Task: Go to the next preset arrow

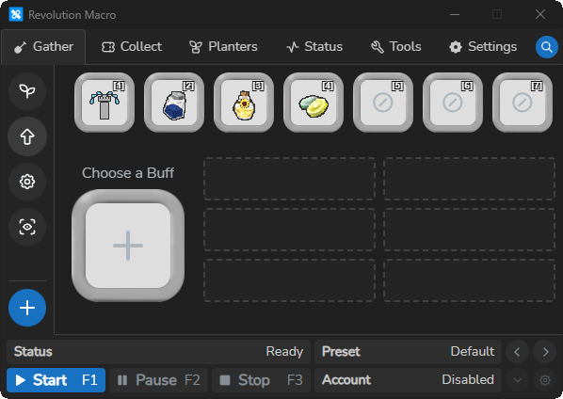Action: coord(545,352)
